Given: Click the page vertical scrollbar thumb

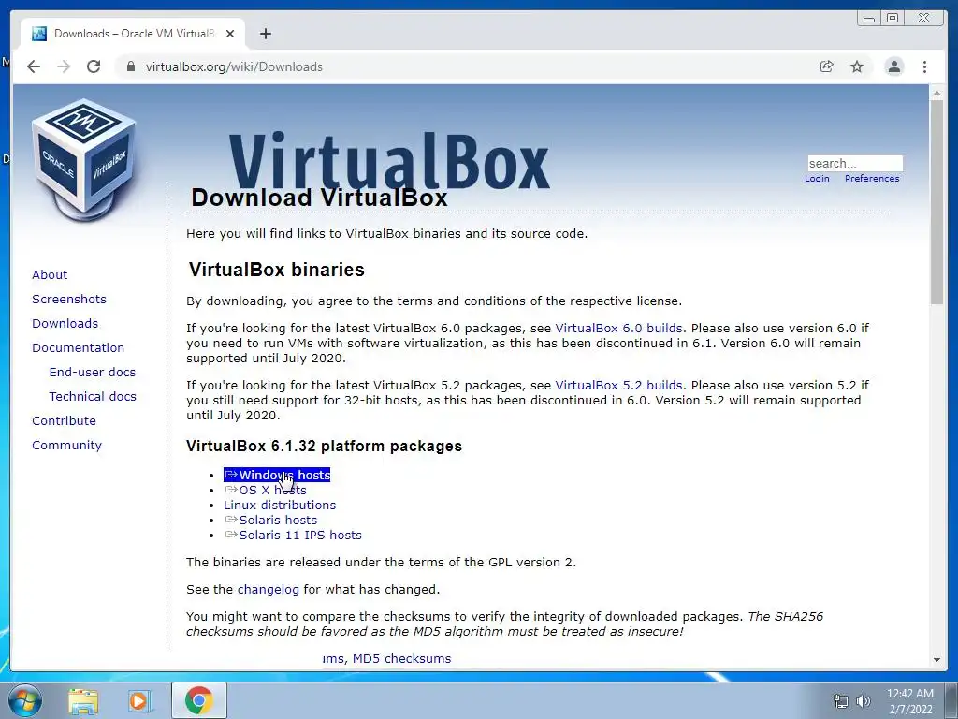Looking at the screenshot, I should click(936, 201).
